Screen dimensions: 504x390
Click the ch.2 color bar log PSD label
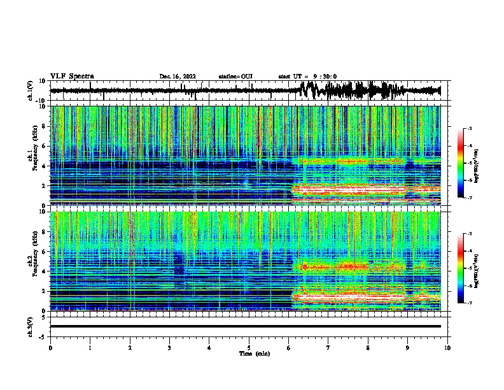tap(477, 271)
